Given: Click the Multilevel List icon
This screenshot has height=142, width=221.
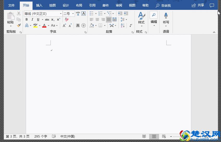Looking at the screenshot, I should click(x=109, y=13).
